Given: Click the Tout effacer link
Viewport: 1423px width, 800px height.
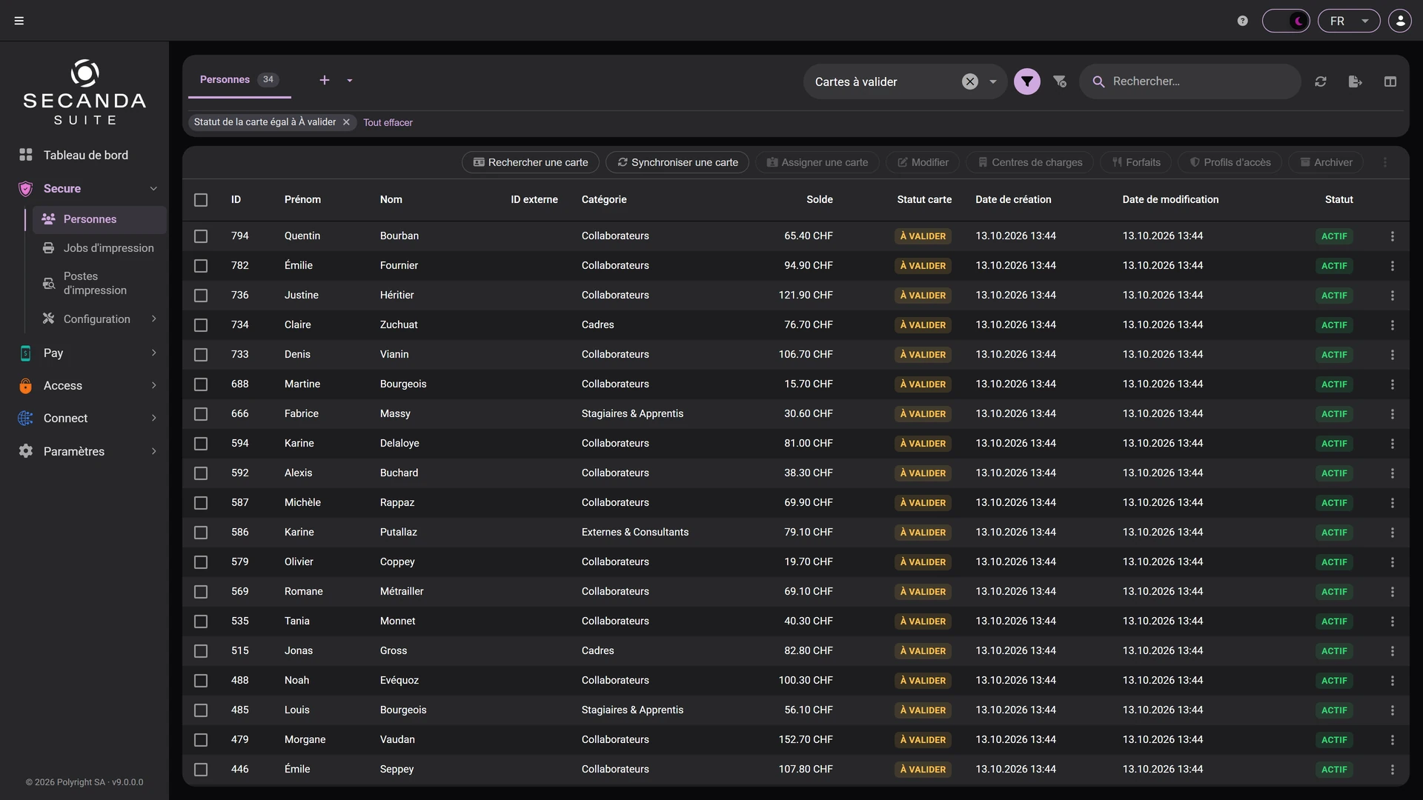Looking at the screenshot, I should (388, 122).
